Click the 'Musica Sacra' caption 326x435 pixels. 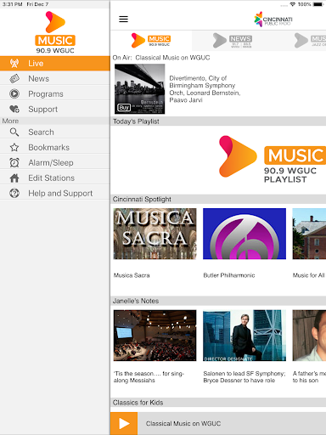[132, 275]
